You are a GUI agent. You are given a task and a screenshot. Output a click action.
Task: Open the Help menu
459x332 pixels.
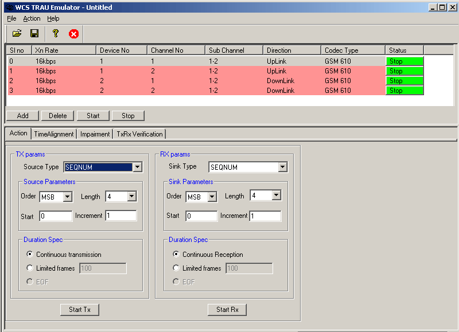(53, 18)
